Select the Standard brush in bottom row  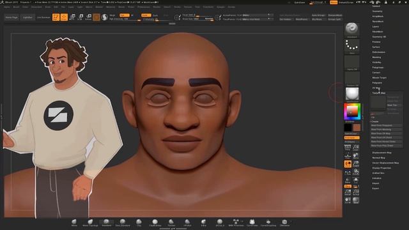(x=107, y=222)
